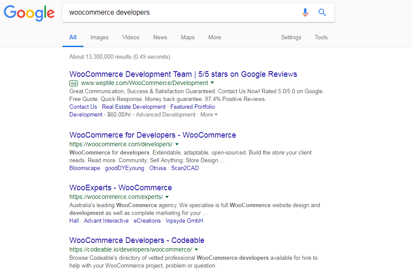Open the More search options menu
Viewport: 412px width, 274px height.
(215, 38)
